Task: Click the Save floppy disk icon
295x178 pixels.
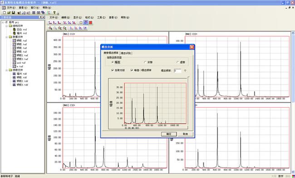Action: click(x=13, y=13)
